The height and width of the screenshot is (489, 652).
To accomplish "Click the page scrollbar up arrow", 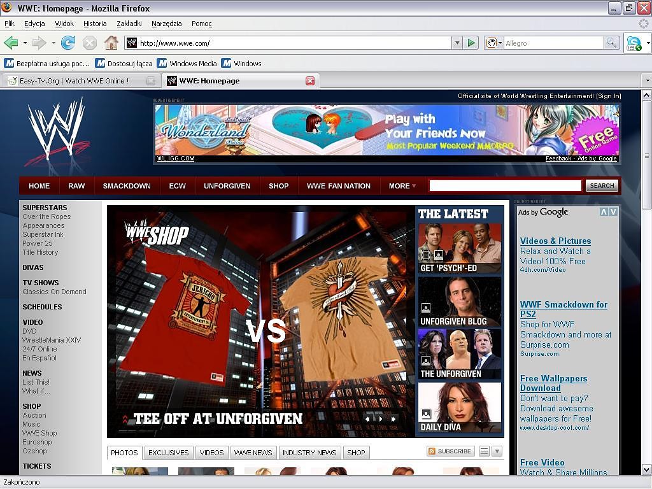I will pos(647,96).
